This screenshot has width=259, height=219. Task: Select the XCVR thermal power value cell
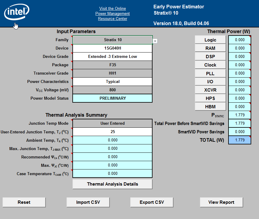click(x=240, y=90)
